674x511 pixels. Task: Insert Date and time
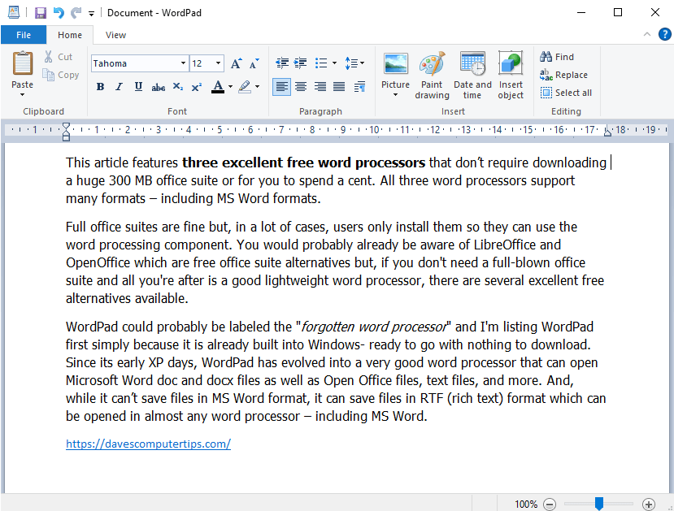[x=472, y=76]
